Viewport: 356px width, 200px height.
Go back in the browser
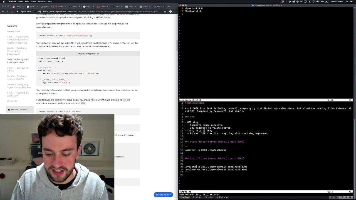point(3,11)
